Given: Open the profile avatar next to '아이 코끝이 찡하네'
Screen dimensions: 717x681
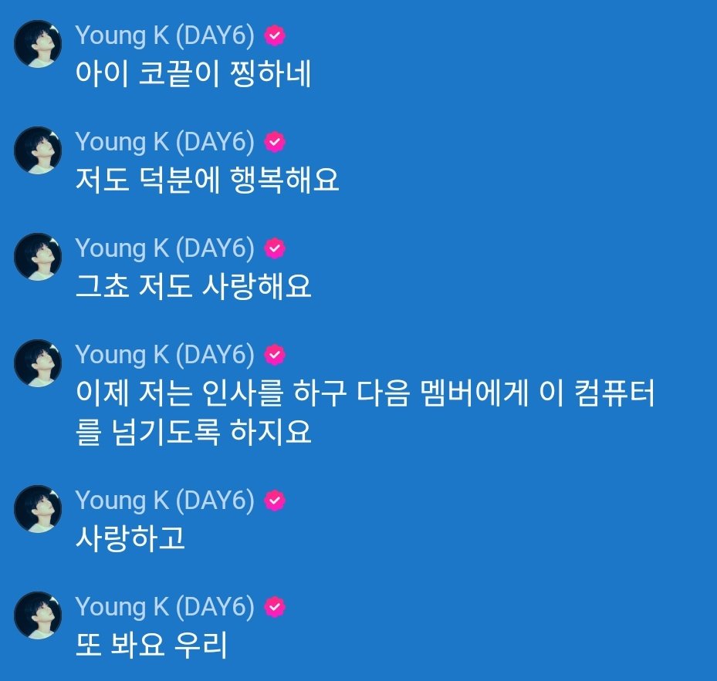Looking at the screenshot, I should [x=38, y=44].
